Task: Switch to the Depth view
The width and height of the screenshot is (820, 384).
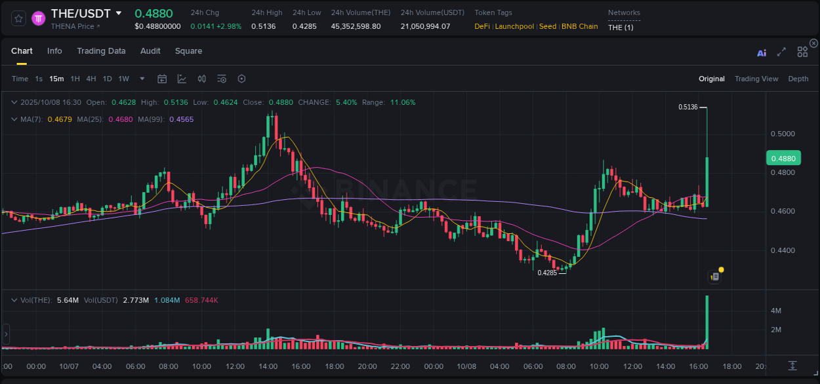Action: tap(798, 79)
